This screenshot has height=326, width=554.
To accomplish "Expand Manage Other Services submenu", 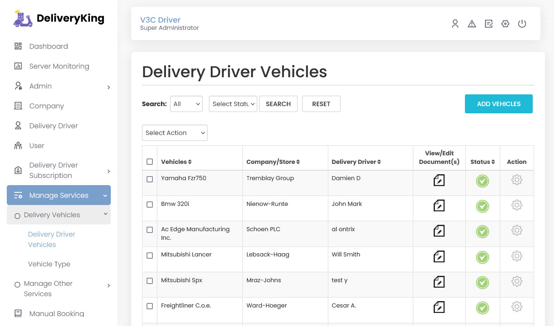I will [59, 289].
